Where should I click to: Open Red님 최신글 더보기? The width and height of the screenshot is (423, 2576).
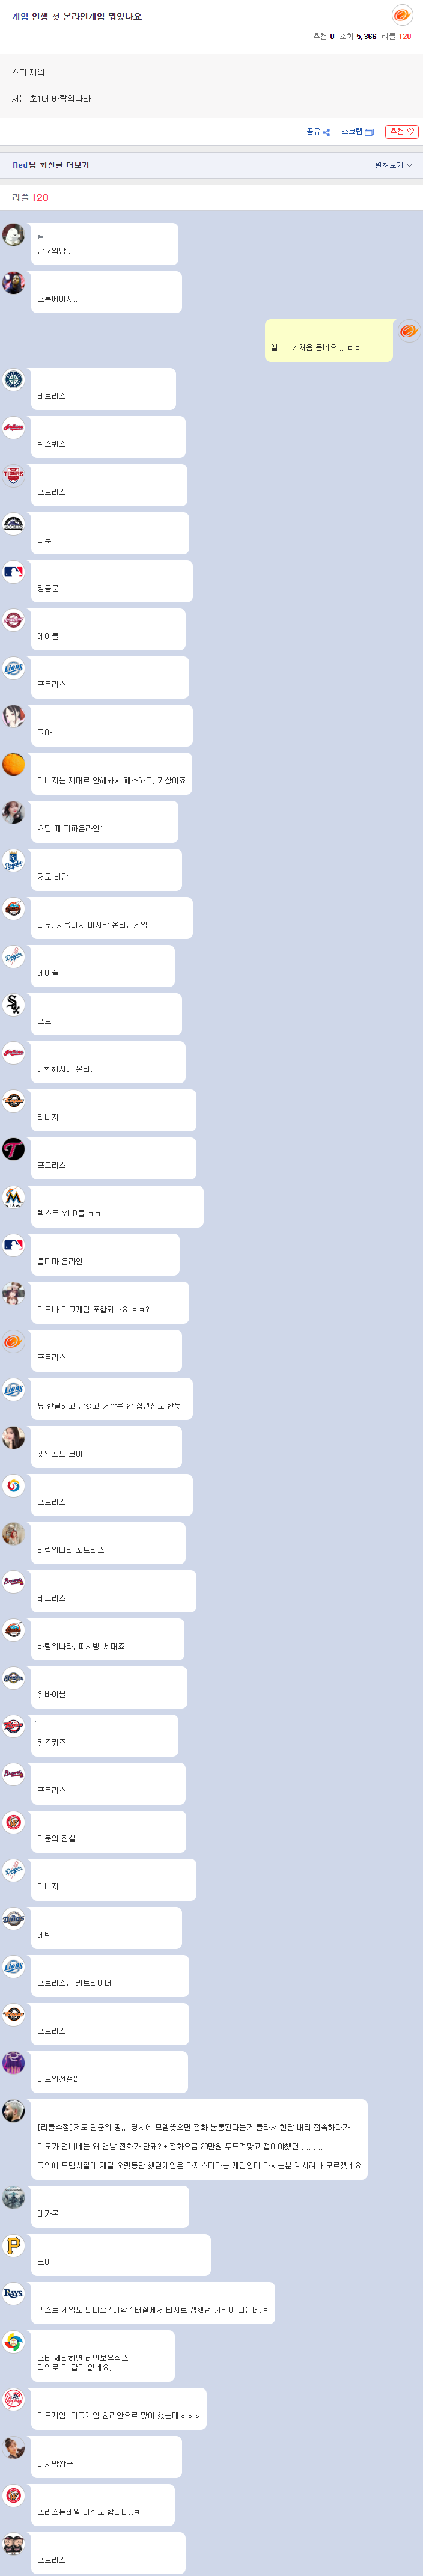point(50,165)
